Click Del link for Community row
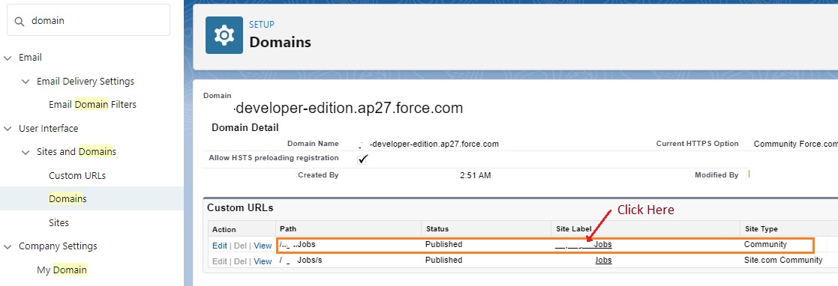Screen dimensions: 838x286 pyautogui.click(x=241, y=246)
